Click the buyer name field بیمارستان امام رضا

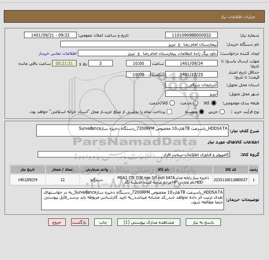click(139, 44)
